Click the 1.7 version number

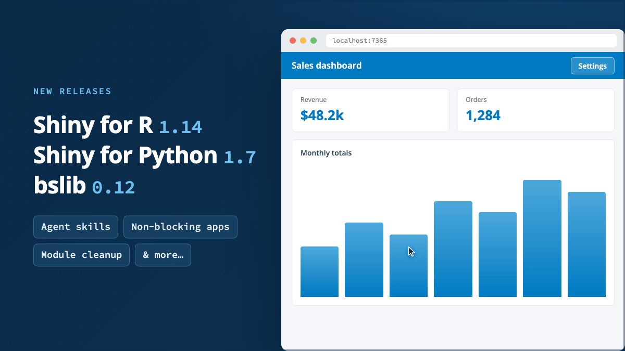pos(240,157)
